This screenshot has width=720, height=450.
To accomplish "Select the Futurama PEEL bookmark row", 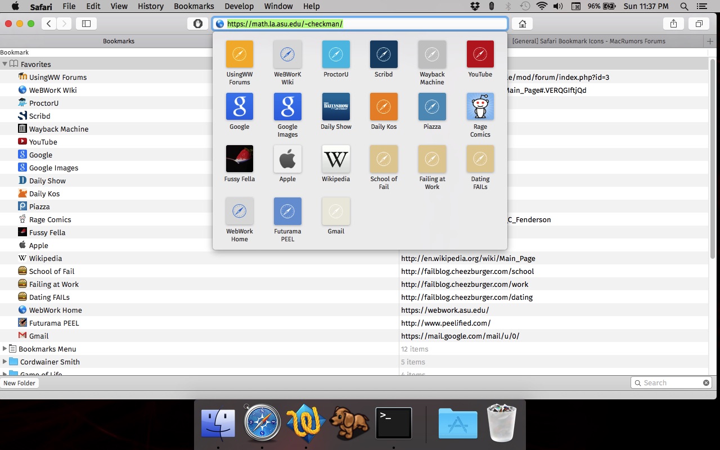I will coord(354,323).
